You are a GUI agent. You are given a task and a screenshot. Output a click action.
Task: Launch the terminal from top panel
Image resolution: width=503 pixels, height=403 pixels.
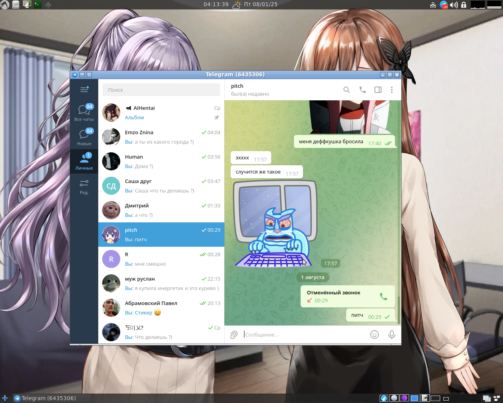pos(38,5)
